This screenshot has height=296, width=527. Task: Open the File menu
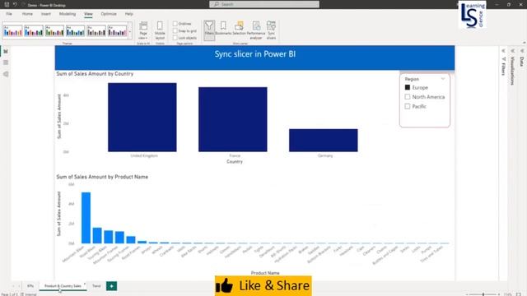9,14
